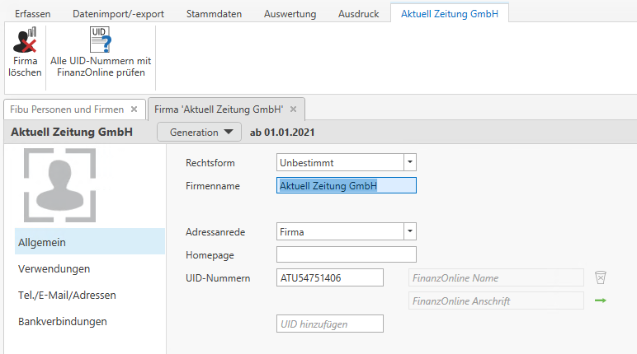Click the UID hinzufügen input field
This screenshot has height=354, width=637.
(330, 324)
